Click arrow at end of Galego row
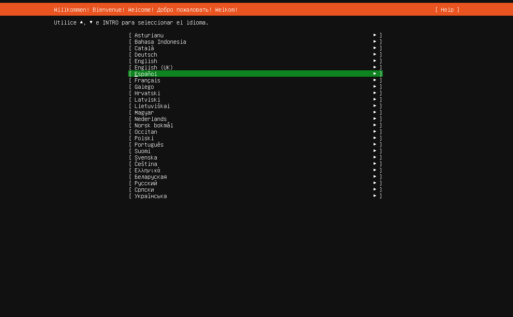This screenshot has width=513, height=317. click(x=375, y=86)
